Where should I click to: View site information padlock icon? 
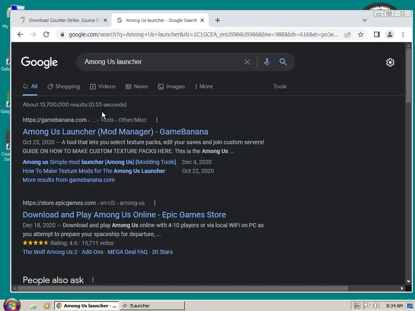coord(62,34)
